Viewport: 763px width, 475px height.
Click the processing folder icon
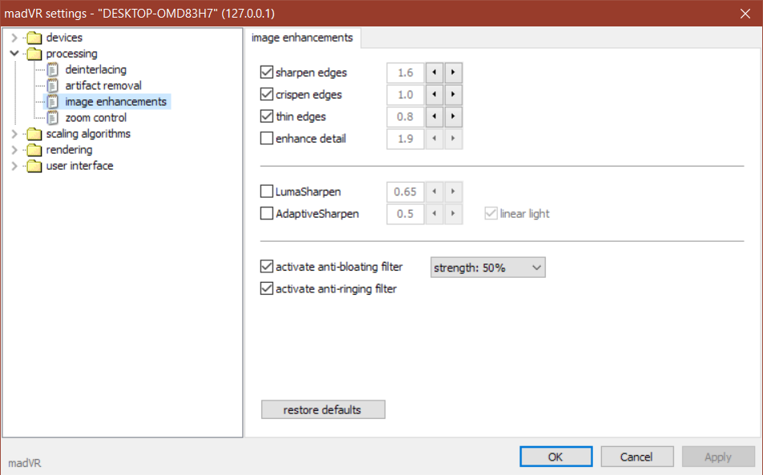[x=34, y=54]
